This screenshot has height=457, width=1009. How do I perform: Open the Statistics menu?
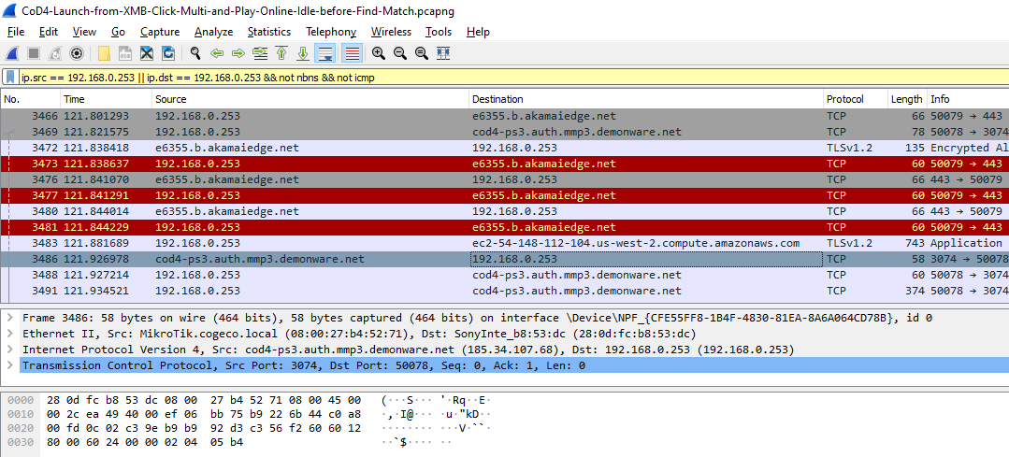269,32
